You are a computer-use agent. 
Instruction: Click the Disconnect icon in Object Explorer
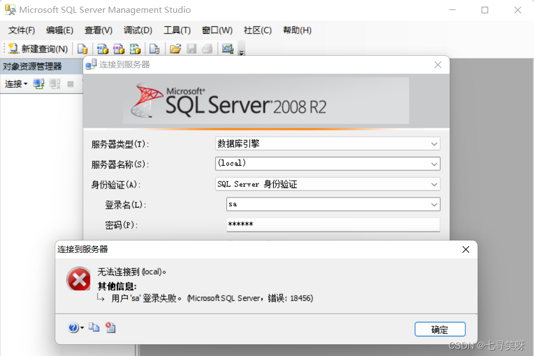(55, 84)
